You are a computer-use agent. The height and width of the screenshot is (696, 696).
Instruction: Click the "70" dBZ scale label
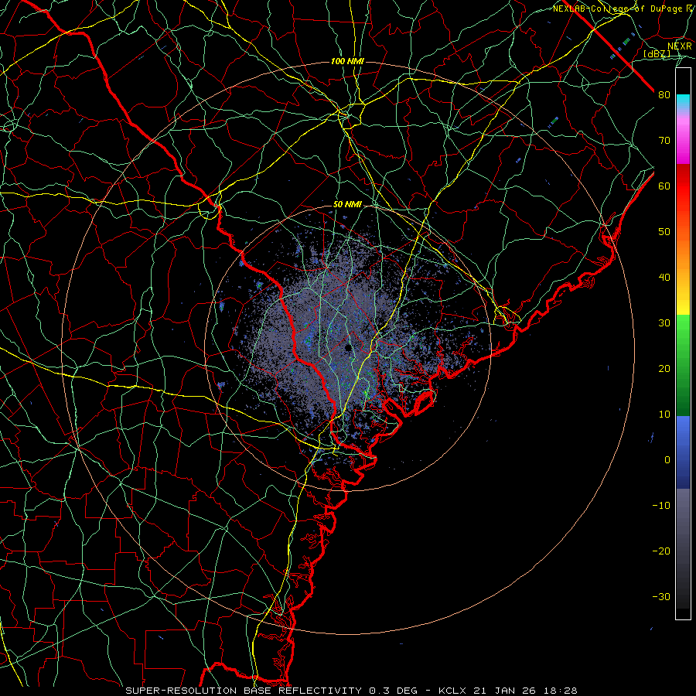[664, 141]
